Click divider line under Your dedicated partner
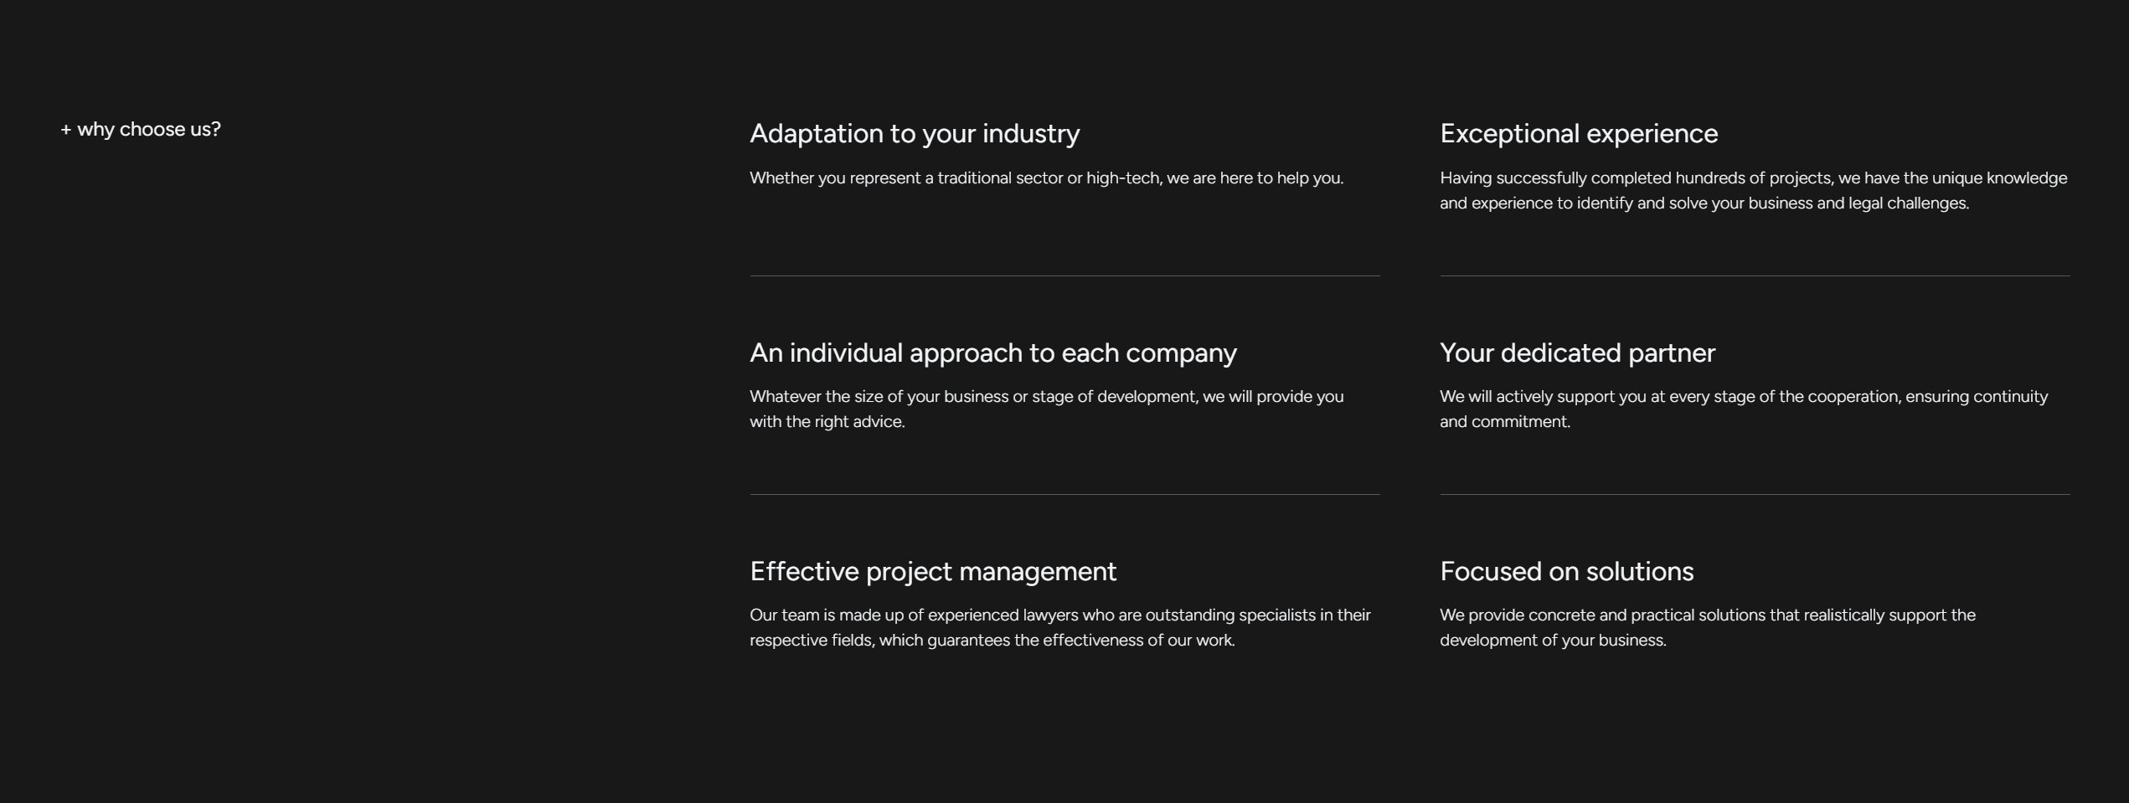 point(1754,494)
